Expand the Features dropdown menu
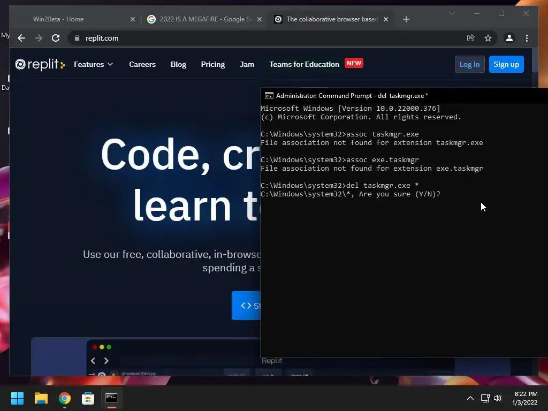548x411 pixels. pyautogui.click(x=93, y=64)
